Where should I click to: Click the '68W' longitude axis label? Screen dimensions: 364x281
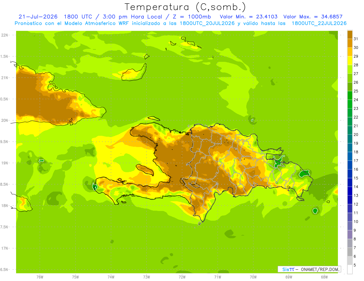(x=324, y=277)
